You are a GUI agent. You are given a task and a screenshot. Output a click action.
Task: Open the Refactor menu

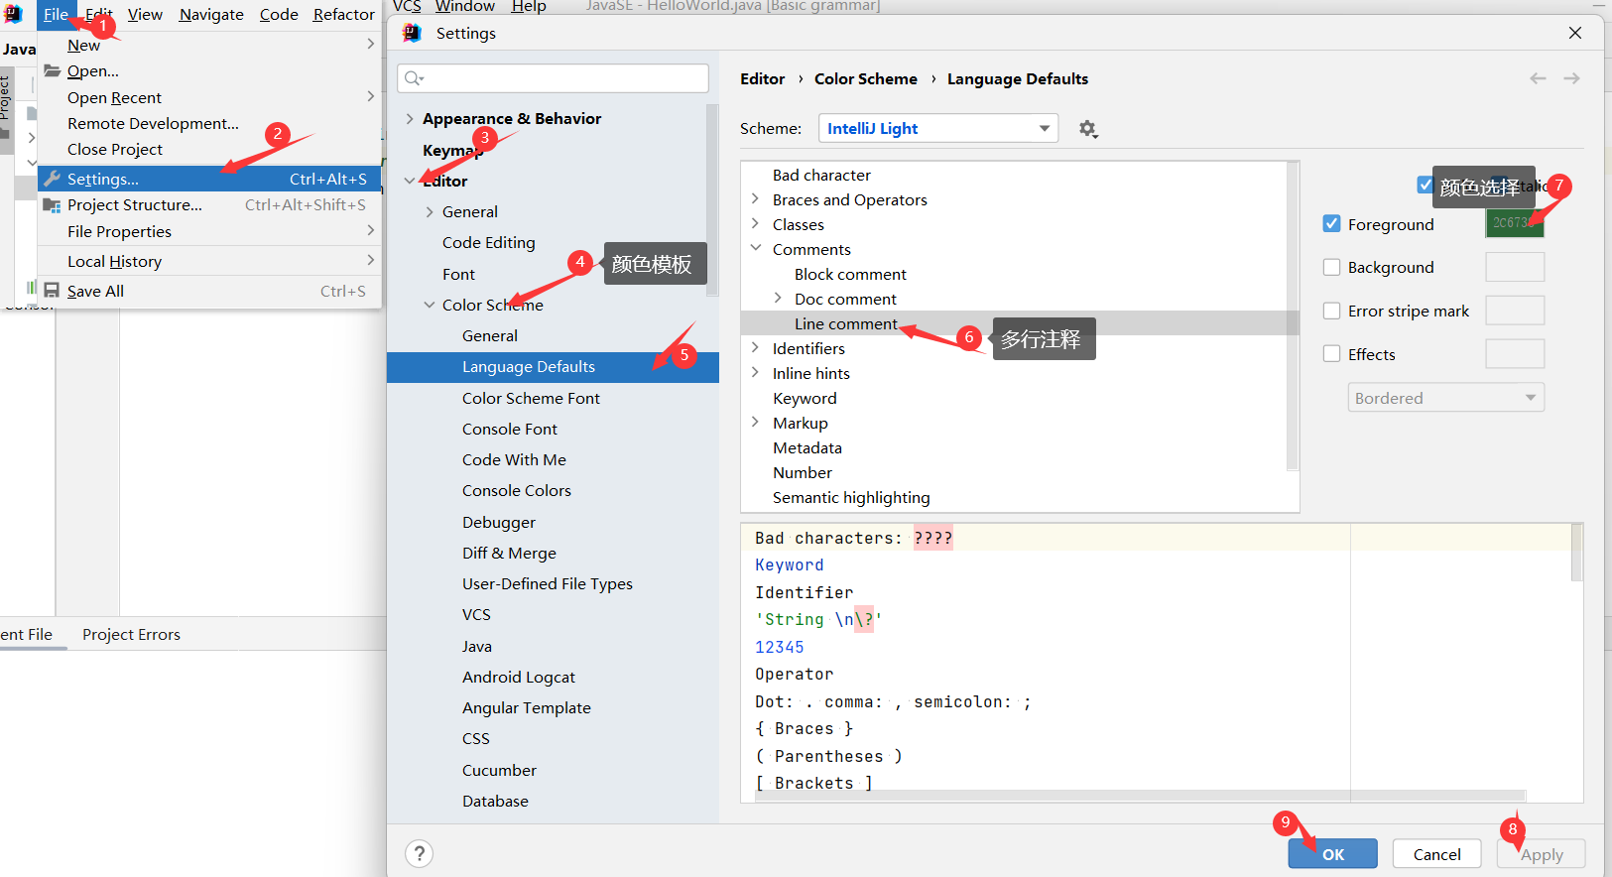(344, 14)
